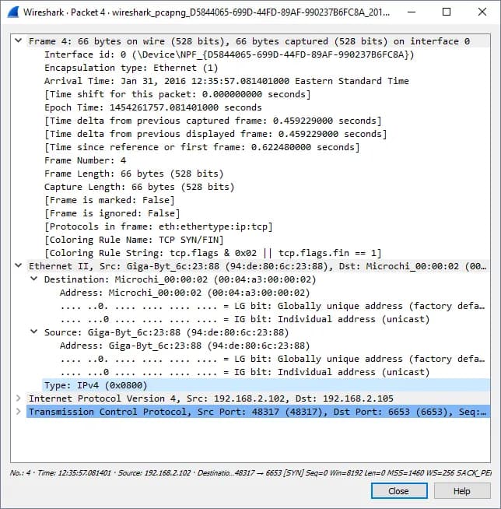Collapse the Frame 4 tree section

tap(19, 40)
